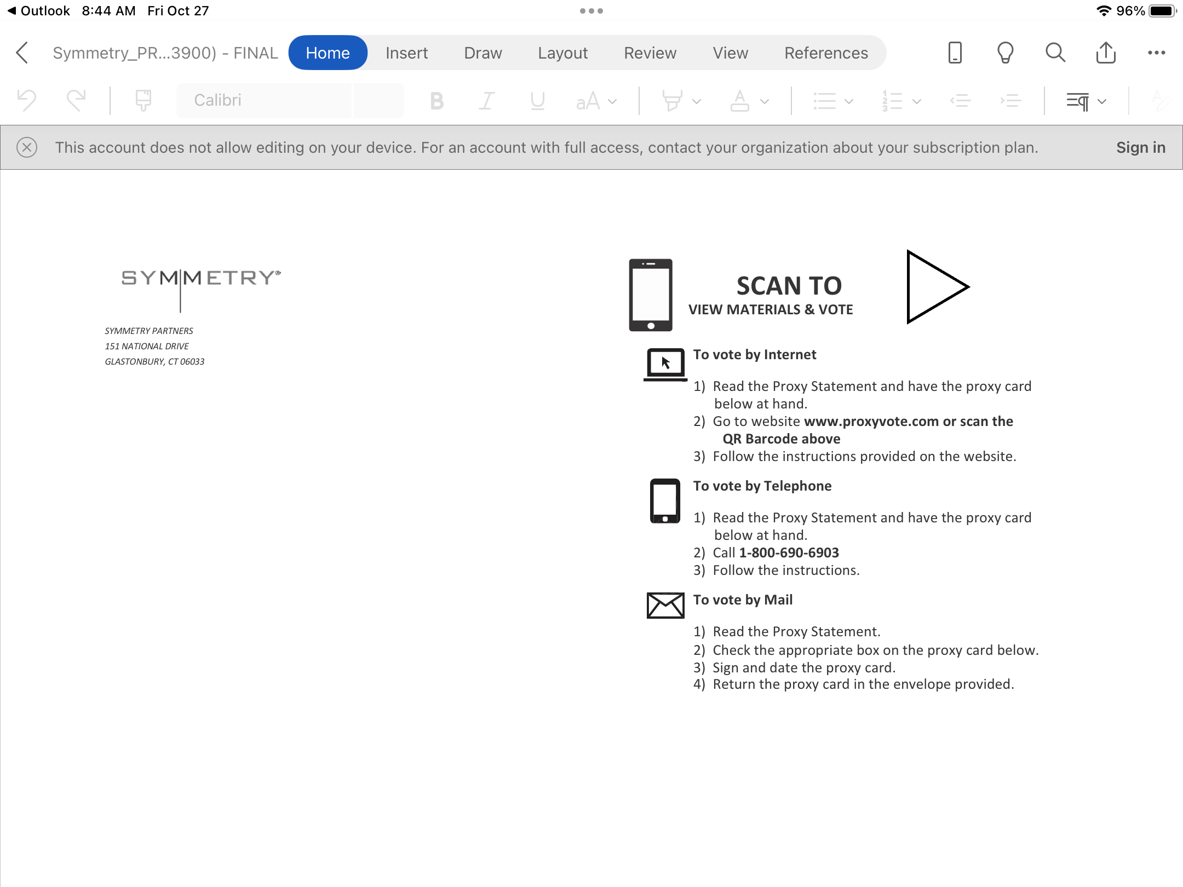Switch to the Draw tab

[483, 53]
